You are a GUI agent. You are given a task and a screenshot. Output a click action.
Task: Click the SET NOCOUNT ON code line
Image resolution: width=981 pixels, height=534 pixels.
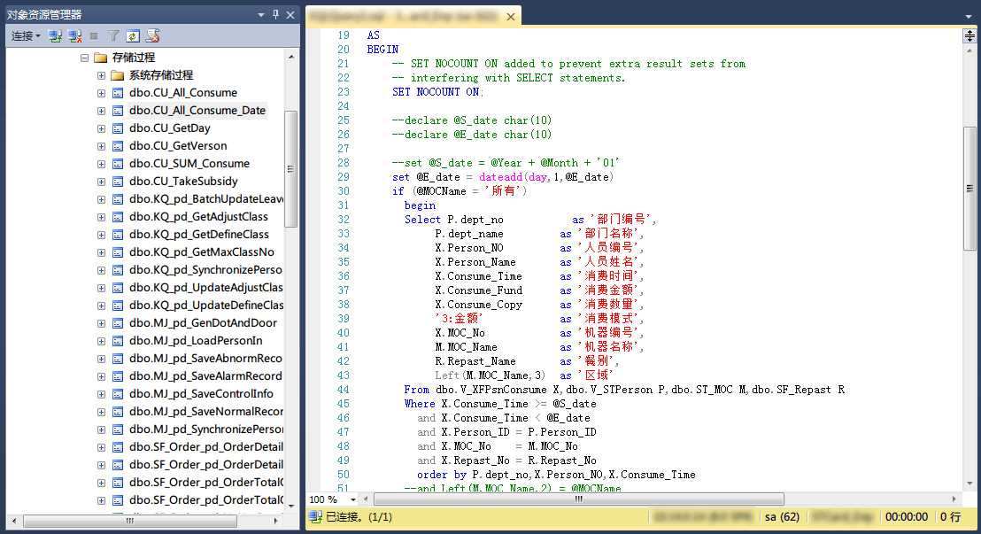tap(438, 92)
